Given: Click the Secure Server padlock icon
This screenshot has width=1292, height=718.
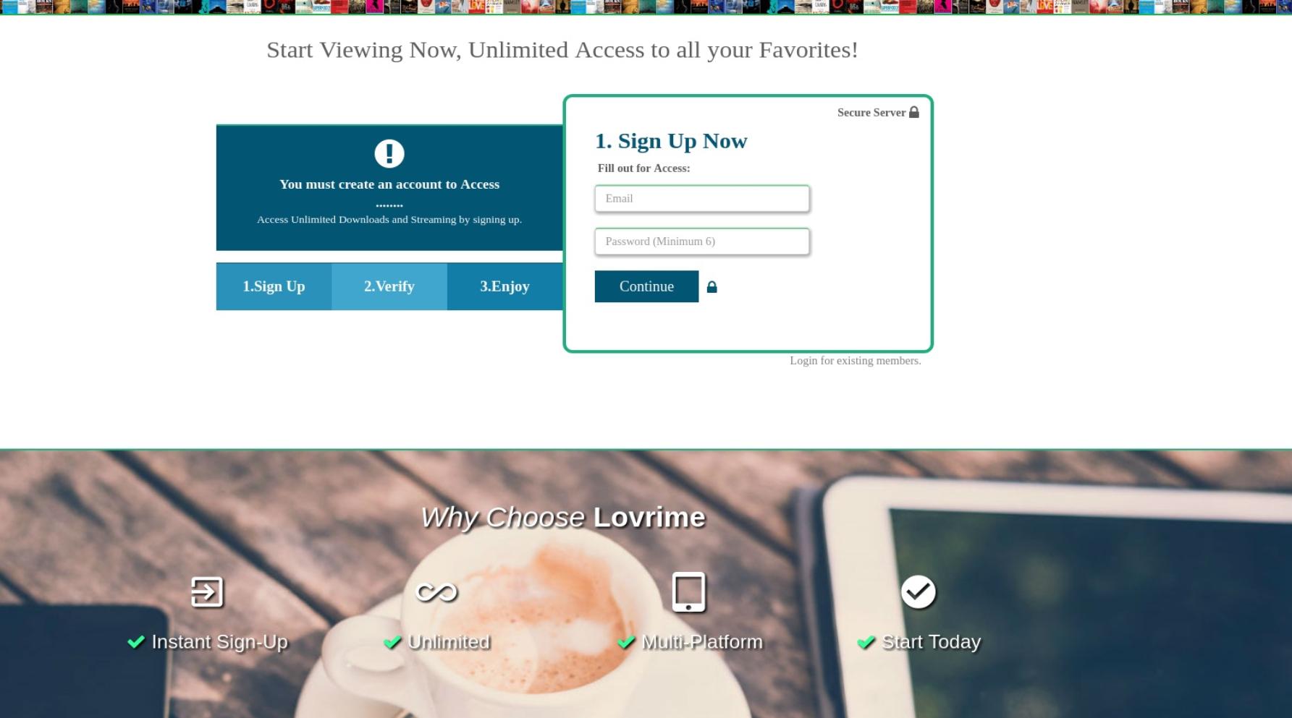Looking at the screenshot, I should coord(914,112).
